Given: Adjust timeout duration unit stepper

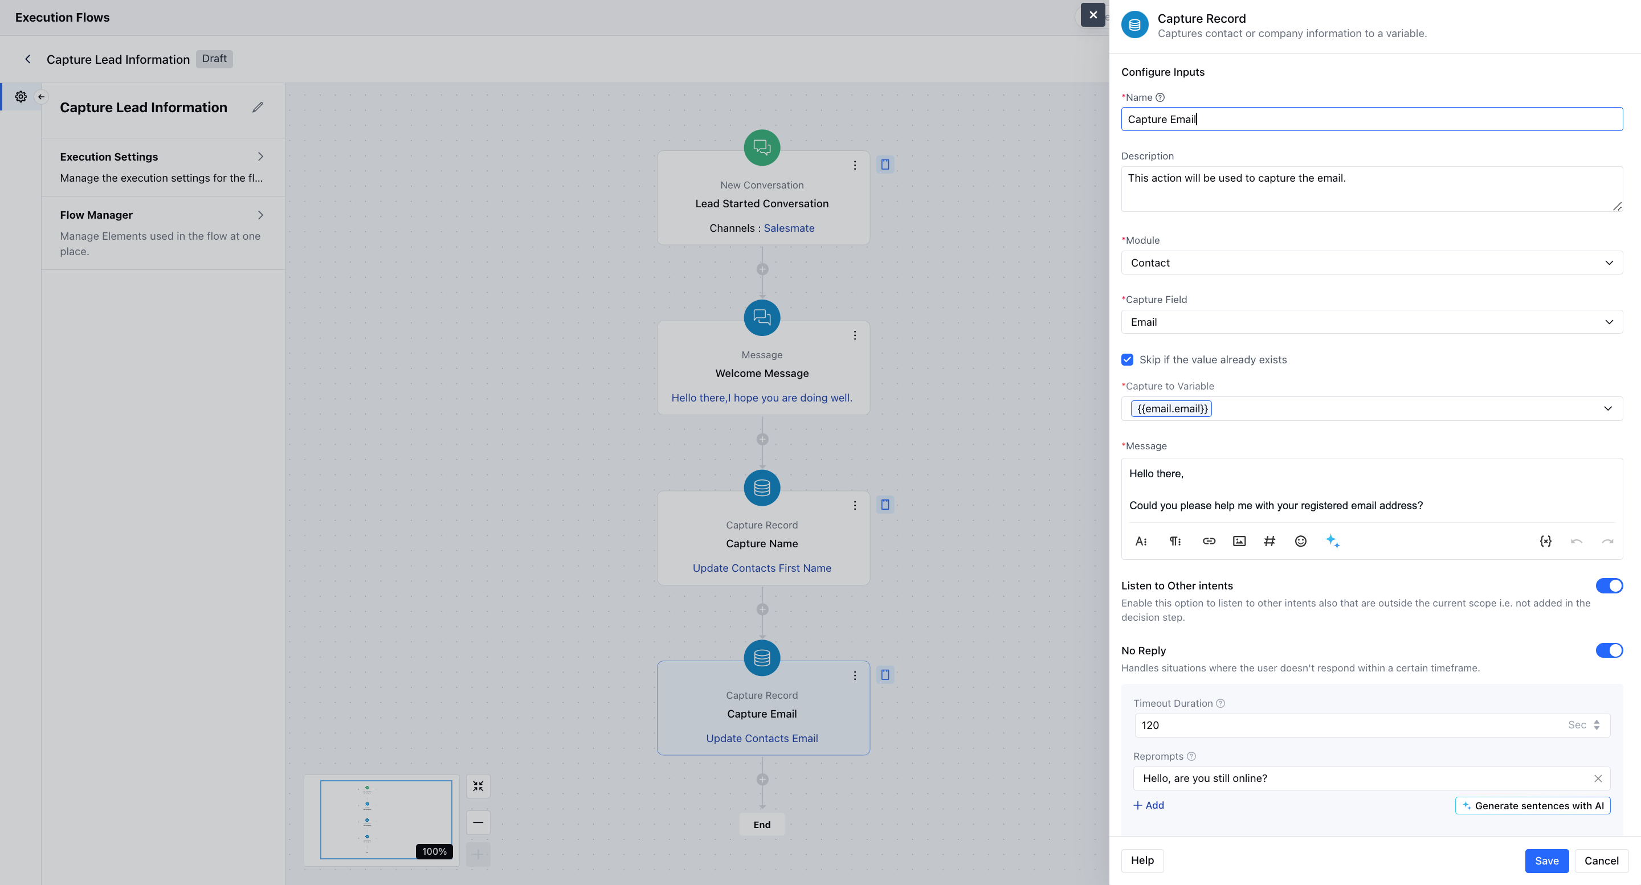Looking at the screenshot, I should 1597,724.
